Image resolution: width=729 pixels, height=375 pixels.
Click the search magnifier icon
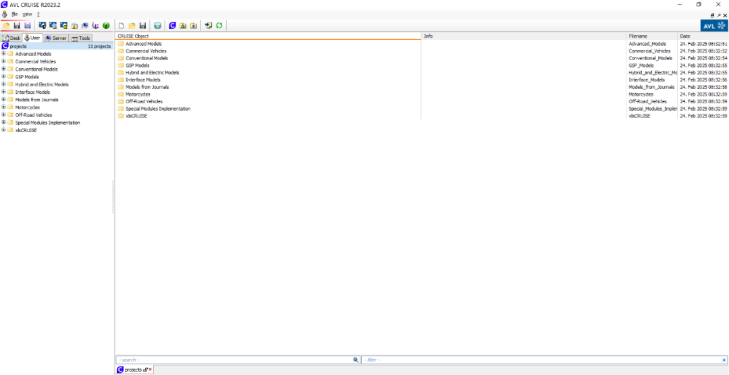tap(356, 360)
